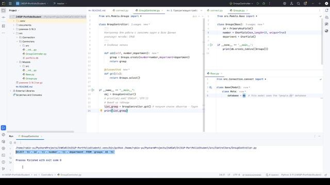Open Base.py from project tree

[30, 75]
